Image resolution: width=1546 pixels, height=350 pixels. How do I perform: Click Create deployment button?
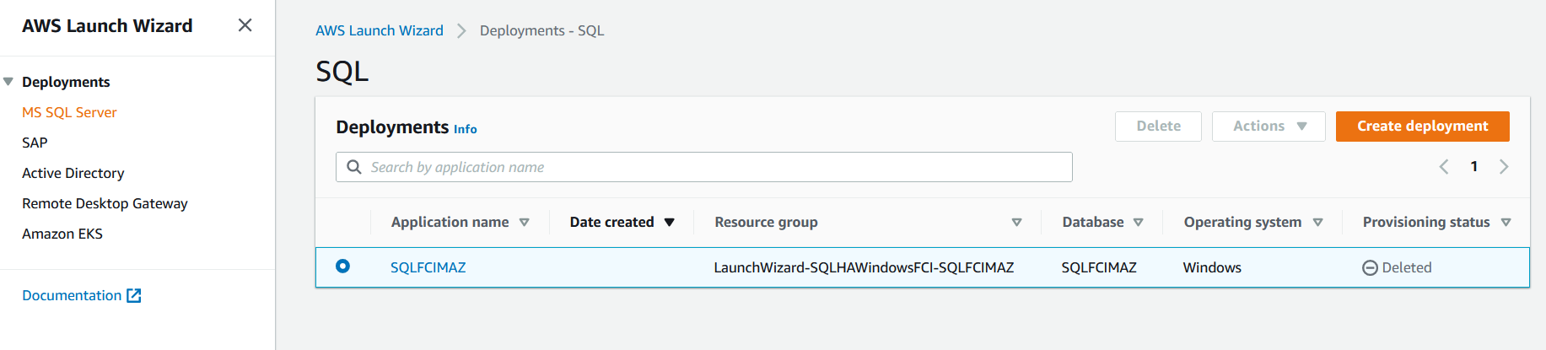click(x=1422, y=126)
